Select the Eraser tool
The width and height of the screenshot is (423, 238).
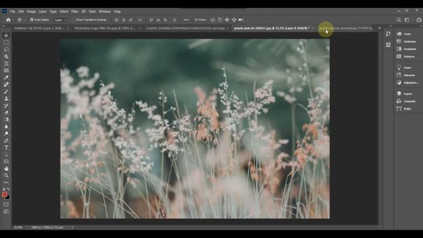point(6,113)
